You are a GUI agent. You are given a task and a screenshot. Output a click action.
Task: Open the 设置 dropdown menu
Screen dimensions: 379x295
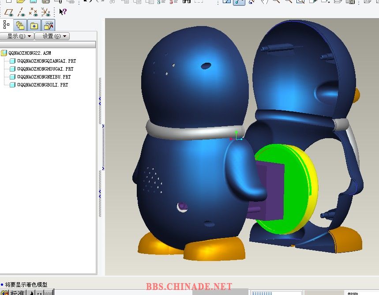52,36
